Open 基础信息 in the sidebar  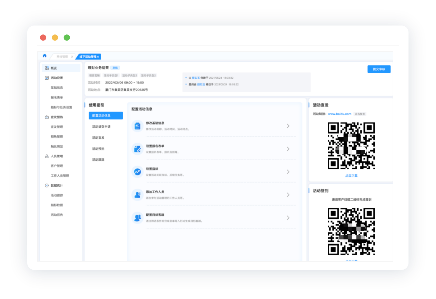pyautogui.click(x=57, y=88)
